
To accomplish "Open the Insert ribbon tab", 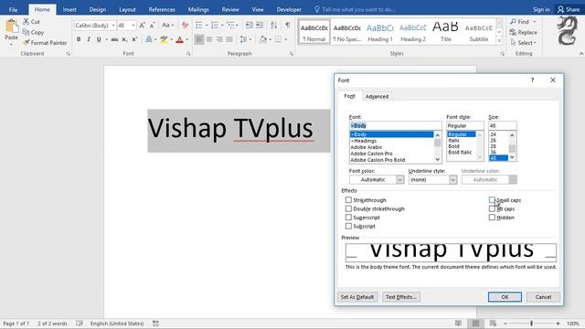I will click(69, 10).
